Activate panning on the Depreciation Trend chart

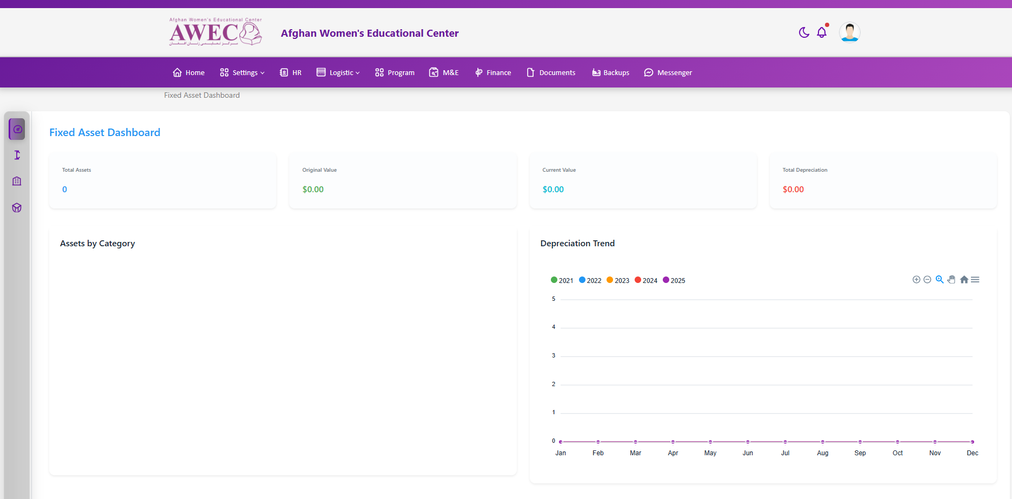[951, 279]
